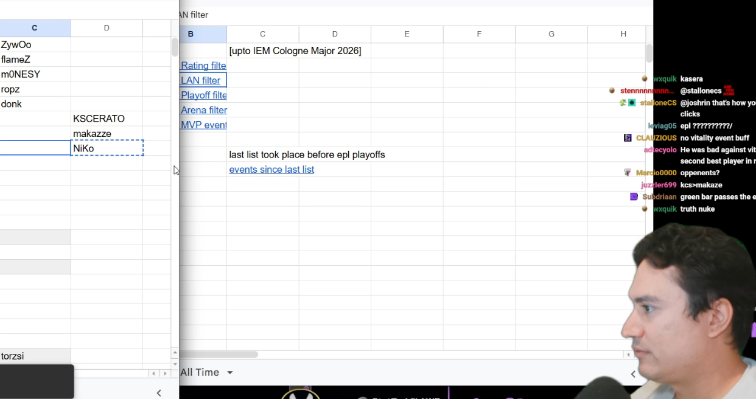Open the MVP event link
The width and height of the screenshot is (756, 399).
pos(203,125)
